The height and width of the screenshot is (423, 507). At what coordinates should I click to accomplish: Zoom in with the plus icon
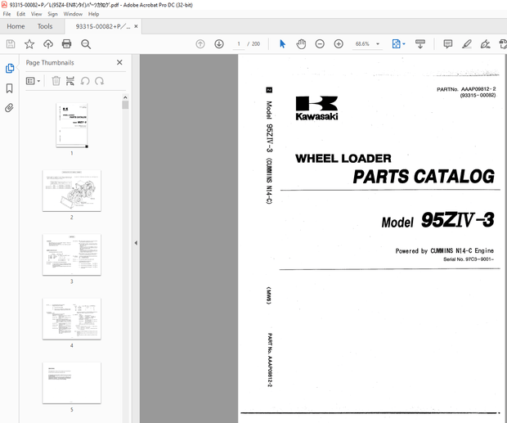pos(339,43)
